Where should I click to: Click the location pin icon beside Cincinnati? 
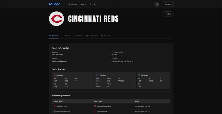tap(53, 55)
